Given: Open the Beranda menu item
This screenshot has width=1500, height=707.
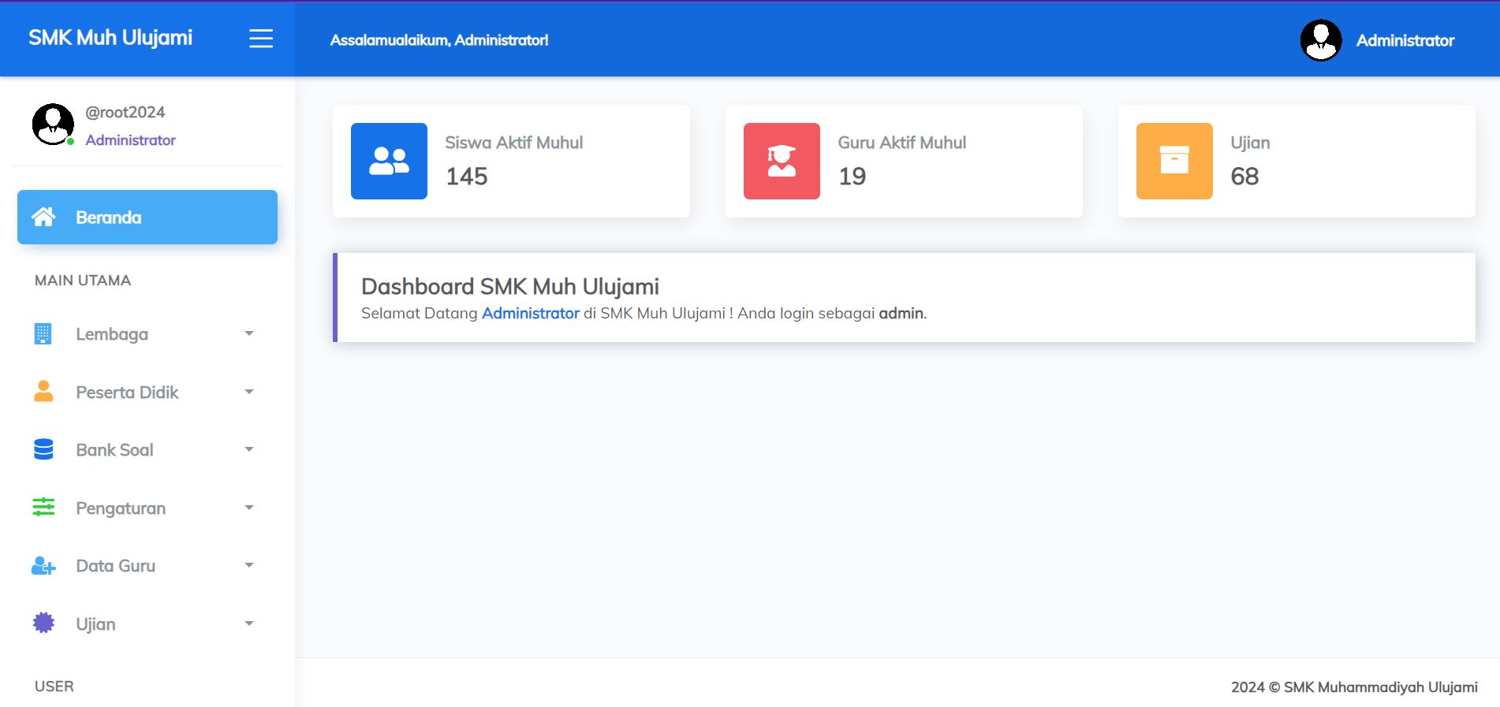Looking at the screenshot, I should (x=147, y=218).
